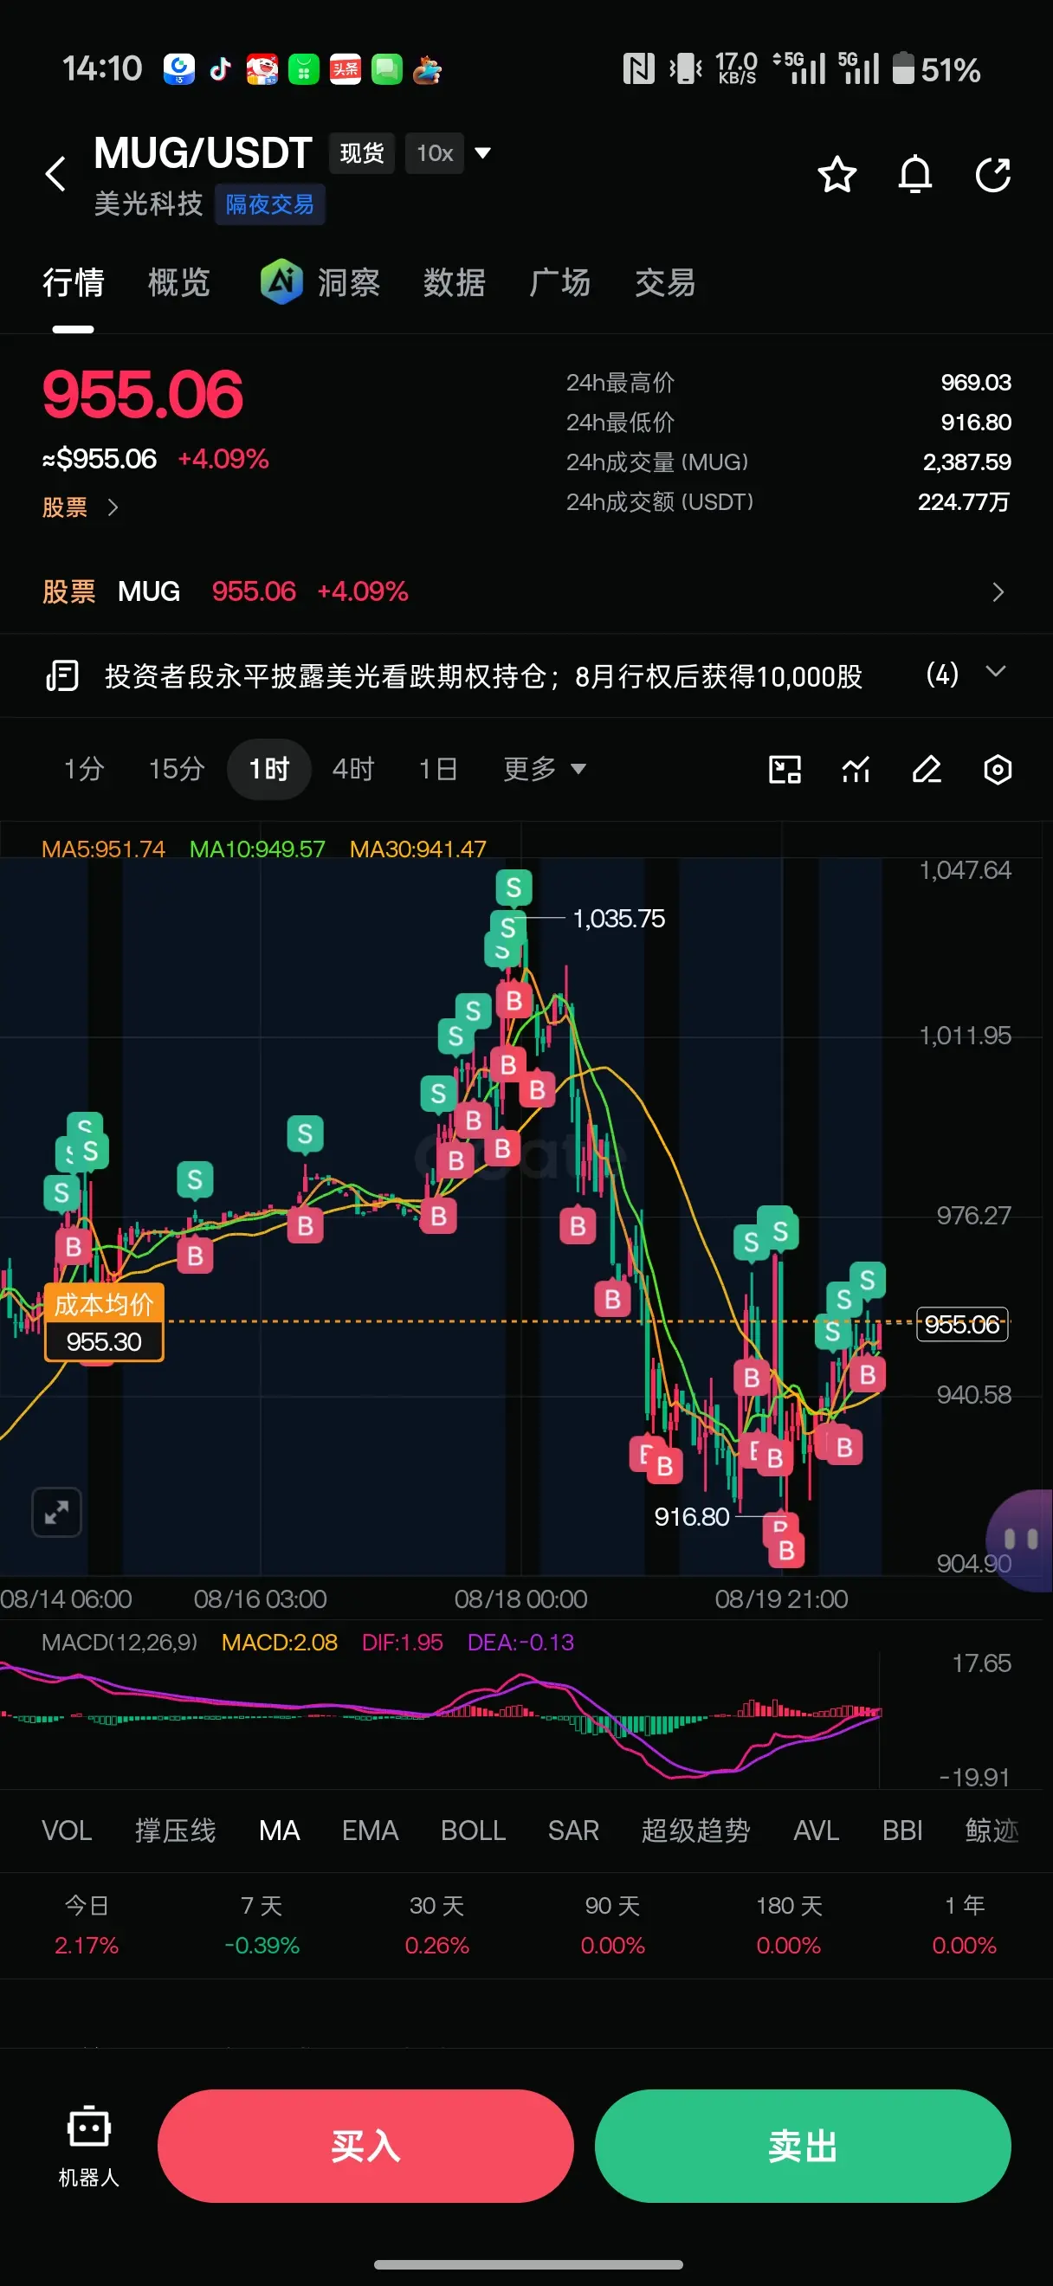
Task: Tap the 7 天 -0.39% performance cell
Action: click(x=262, y=1924)
